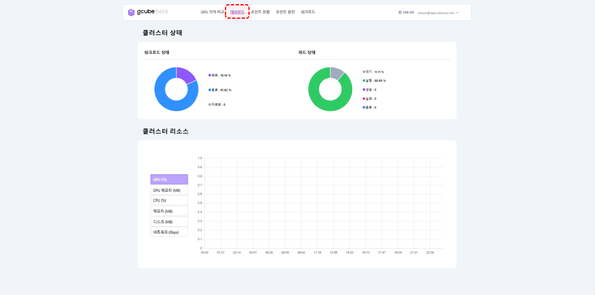Screen dimensions: 595x295
Task: Click the 대기 : 11.11 % legend entry
Action: (373, 72)
